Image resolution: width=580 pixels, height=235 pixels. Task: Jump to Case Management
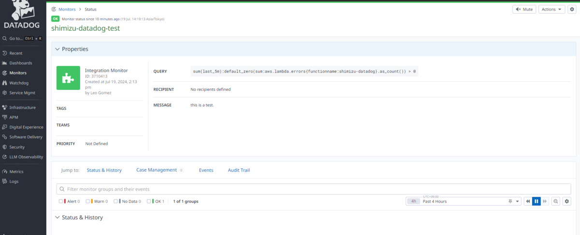[157, 170]
